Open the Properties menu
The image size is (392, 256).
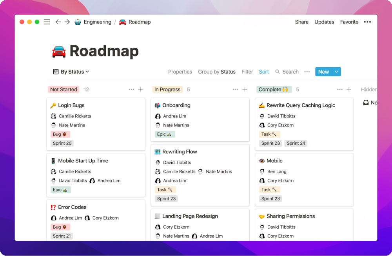(180, 72)
